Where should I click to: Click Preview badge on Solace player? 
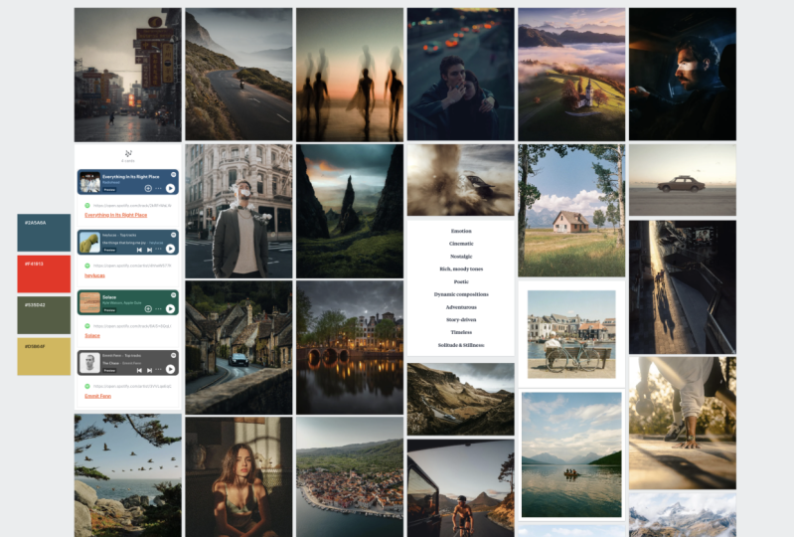109,310
